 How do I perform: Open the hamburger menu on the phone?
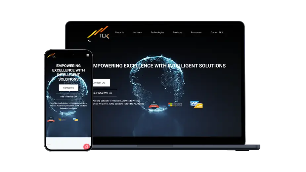(88, 56)
